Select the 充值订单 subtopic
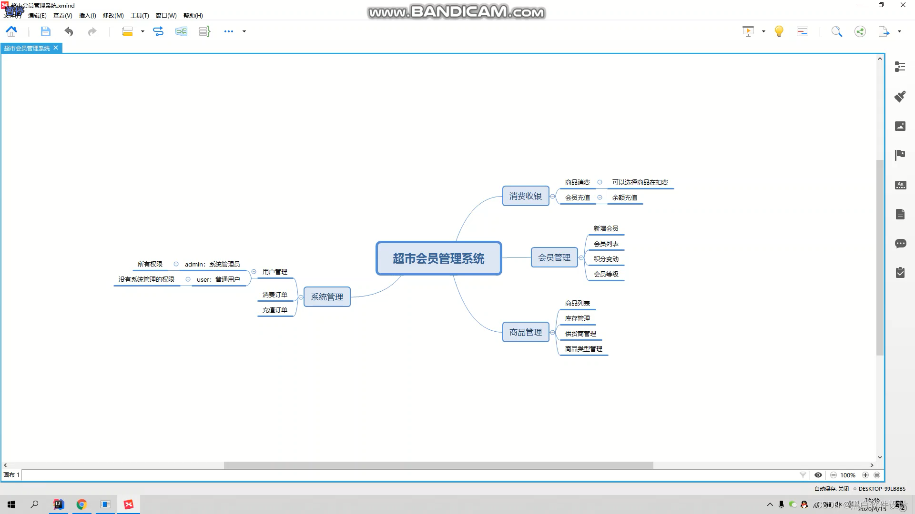915x514 pixels. 275,310
